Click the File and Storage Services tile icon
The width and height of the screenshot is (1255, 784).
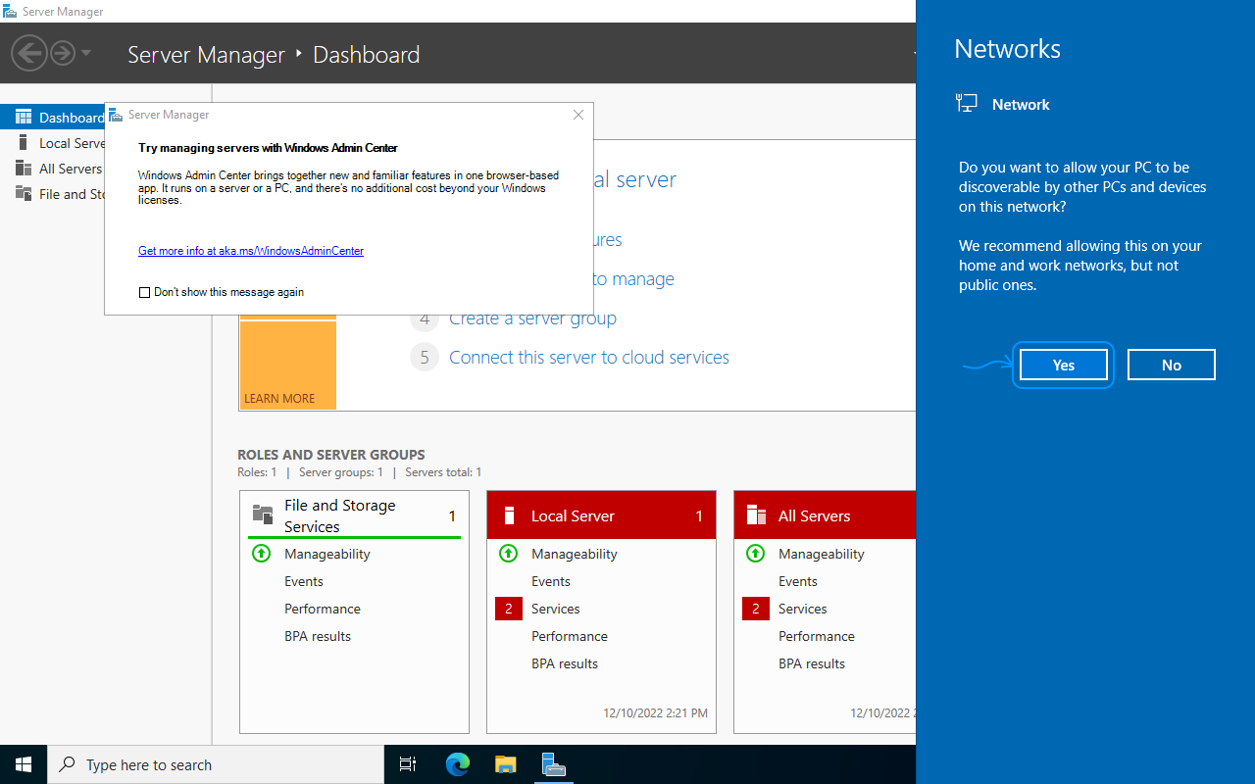[263, 514]
